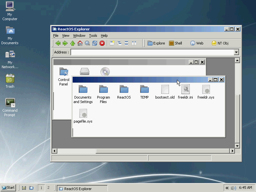Viewport: 256px width, 192px height.
Task: Select the TEMP folder icon
Action: click(x=144, y=92)
